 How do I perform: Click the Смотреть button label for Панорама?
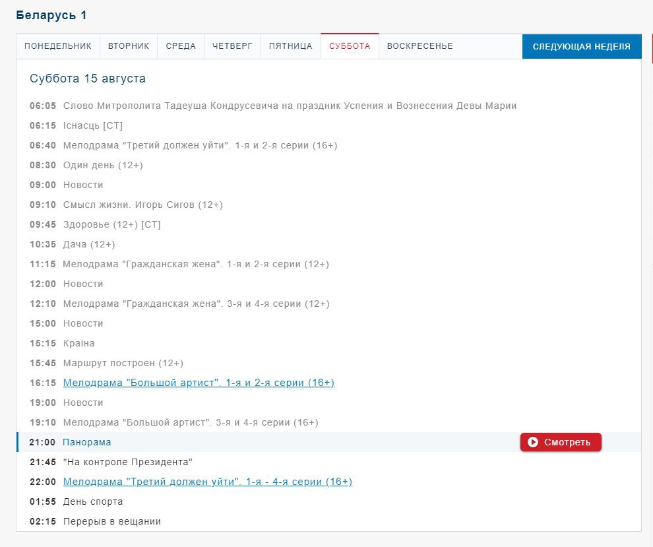click(567, 442)
